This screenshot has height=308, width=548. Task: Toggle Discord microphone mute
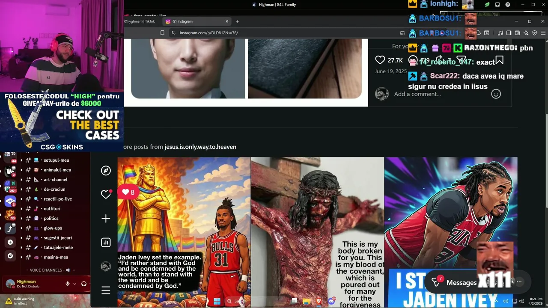(67, 284)
